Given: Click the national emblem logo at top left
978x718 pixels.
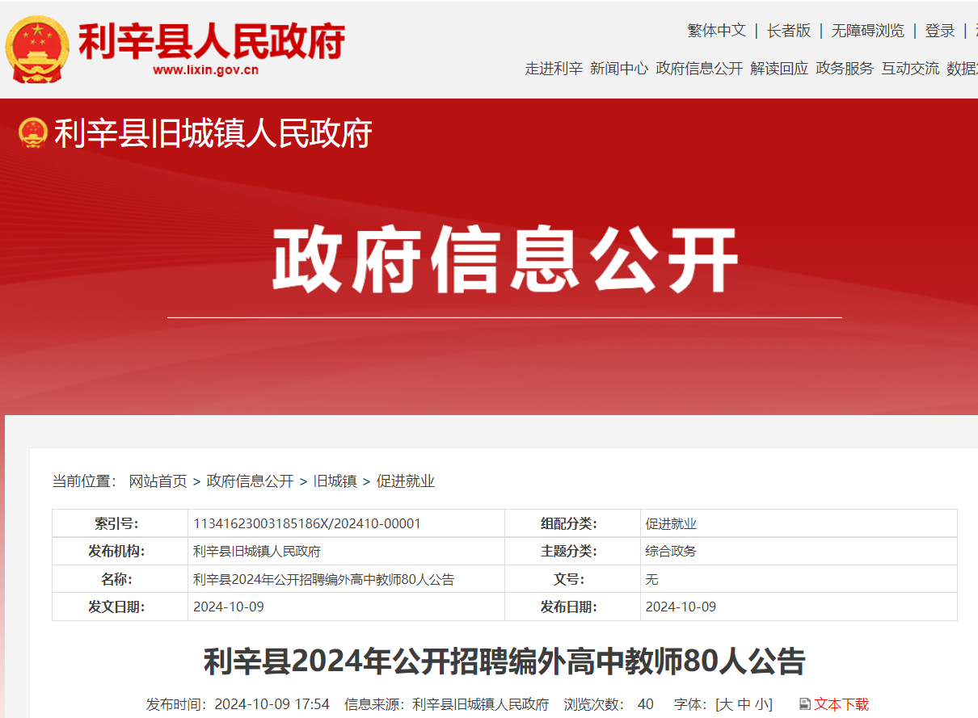Looking at the screenshot, I should click(37, 48).
